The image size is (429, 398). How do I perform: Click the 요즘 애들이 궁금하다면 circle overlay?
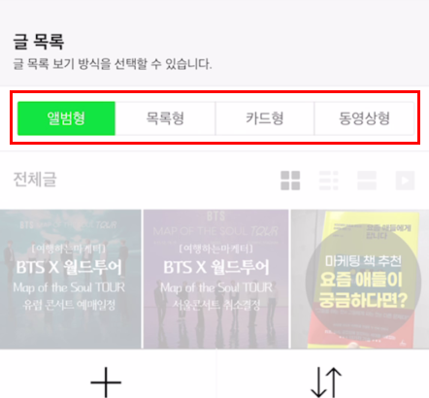[363, 281]
